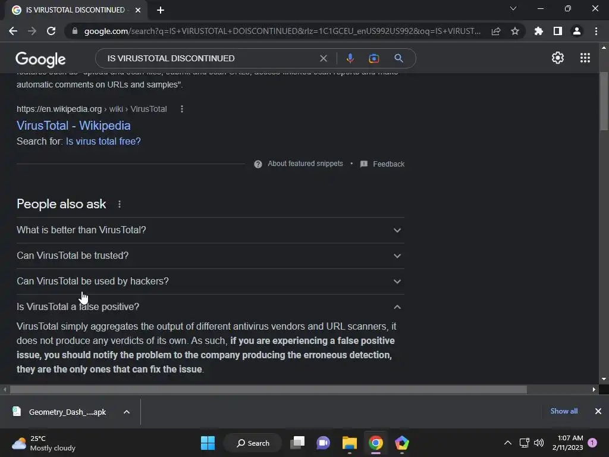Screen dimensions: 609x457
Task: Go to the Google homepage logo
Action: pos(40,59)
